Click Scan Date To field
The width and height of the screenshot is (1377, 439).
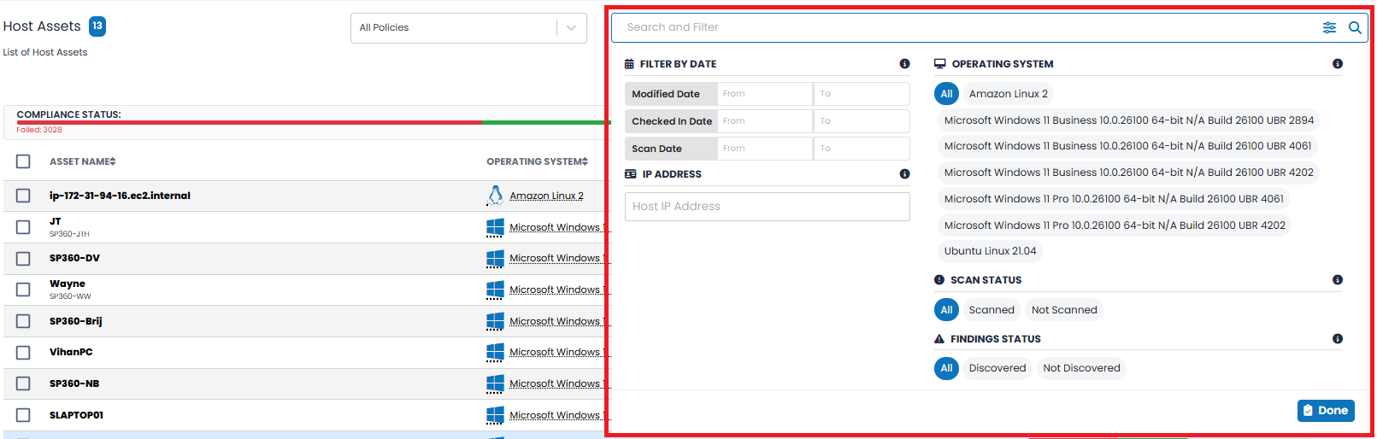(x=862, y=149)
